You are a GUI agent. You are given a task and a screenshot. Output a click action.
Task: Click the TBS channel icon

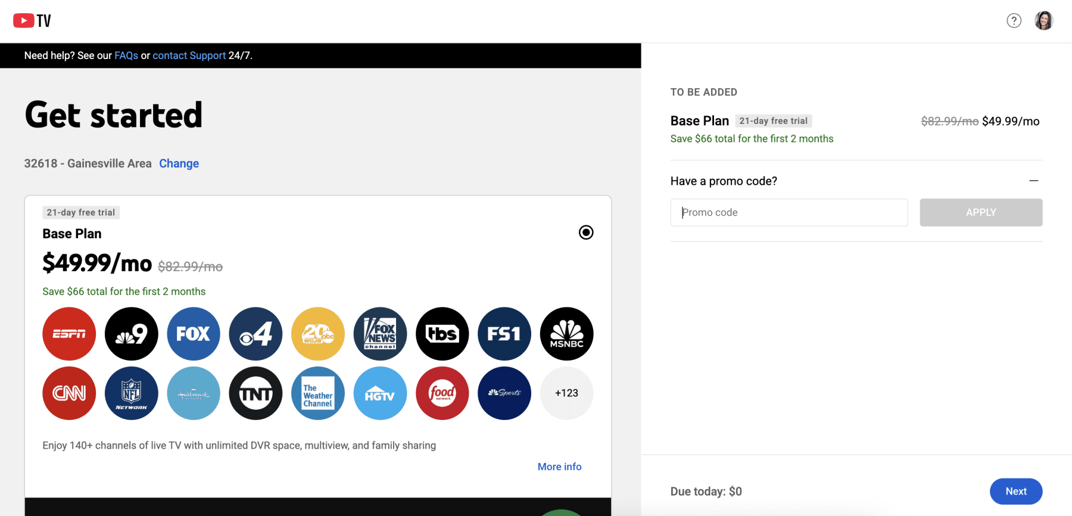(442, 334)
